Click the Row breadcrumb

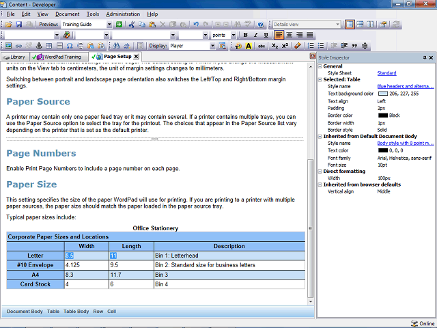[98, 312]
